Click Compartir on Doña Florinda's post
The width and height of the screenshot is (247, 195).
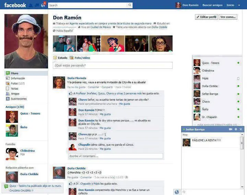tap(107, 87)
